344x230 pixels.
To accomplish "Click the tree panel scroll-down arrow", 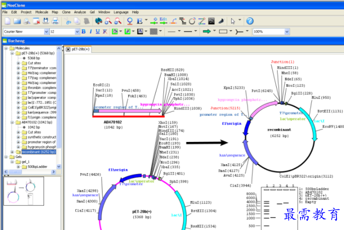I will (x=58, y=167).
